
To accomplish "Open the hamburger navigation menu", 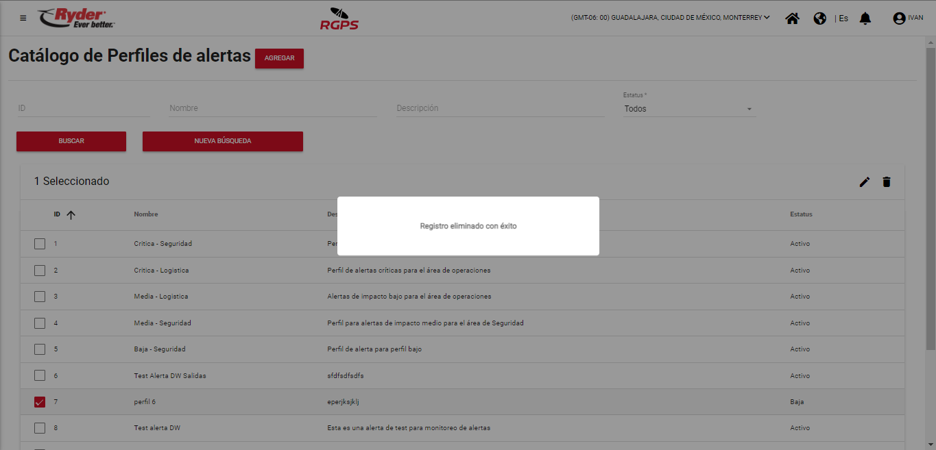I will [x=23, y=18].
